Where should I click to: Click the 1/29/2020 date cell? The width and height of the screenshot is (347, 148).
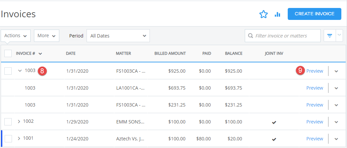tap(77, 122)
